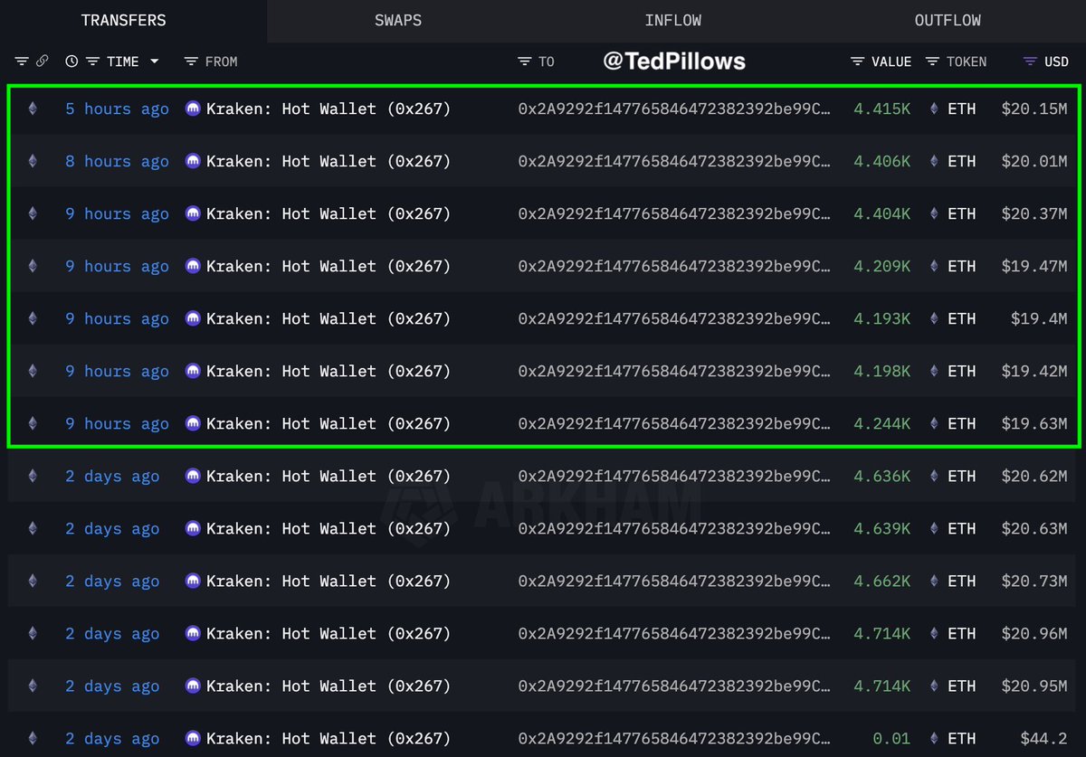Click ETH token icon on the 4.415K row

[x=934, y=109]
